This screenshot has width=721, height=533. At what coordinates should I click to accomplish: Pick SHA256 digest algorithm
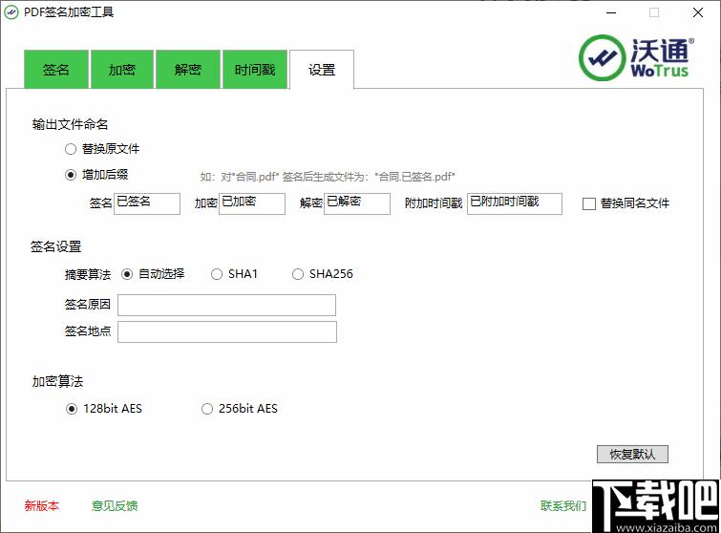[x=298, y=274]
